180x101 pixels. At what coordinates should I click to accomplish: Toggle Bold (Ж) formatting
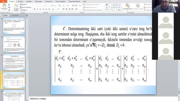(34, 9)
